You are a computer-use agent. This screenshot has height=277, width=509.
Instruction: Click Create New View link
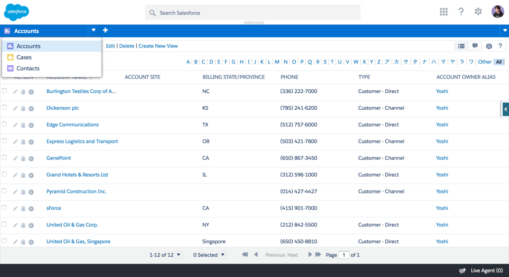click(x=158, y=46)
